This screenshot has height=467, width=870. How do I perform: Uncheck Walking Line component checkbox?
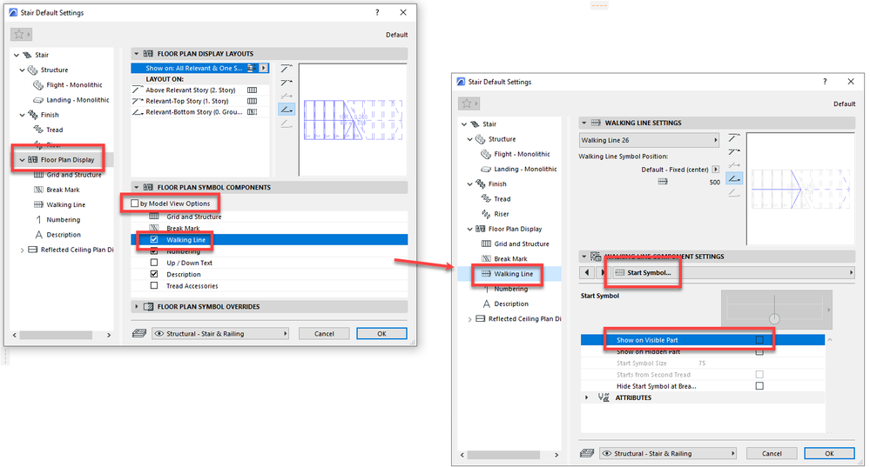[x=154, y=240]
